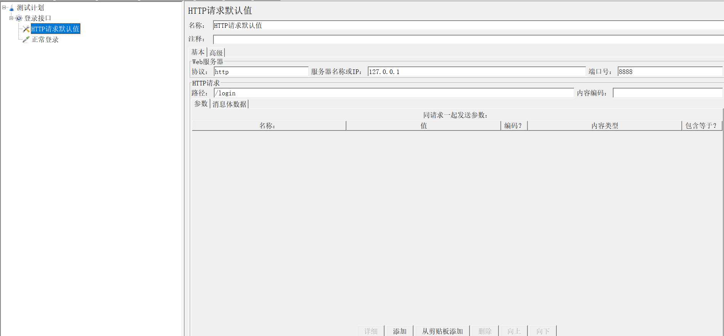Click the 服务器名称或IP field with 127.0.0.1

(477, 72)
